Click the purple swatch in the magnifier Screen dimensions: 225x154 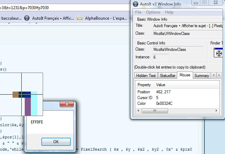pos(28,106)
